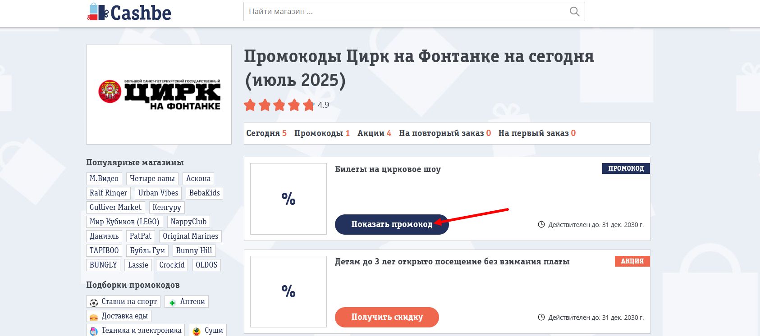The width and height of the screenshot is (760, 336).
Task: Focus the Найти магазин search field
Action: point(414,12)
